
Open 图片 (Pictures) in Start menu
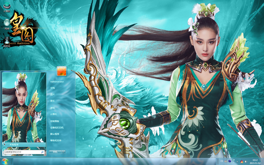click(x=52, y=95)
